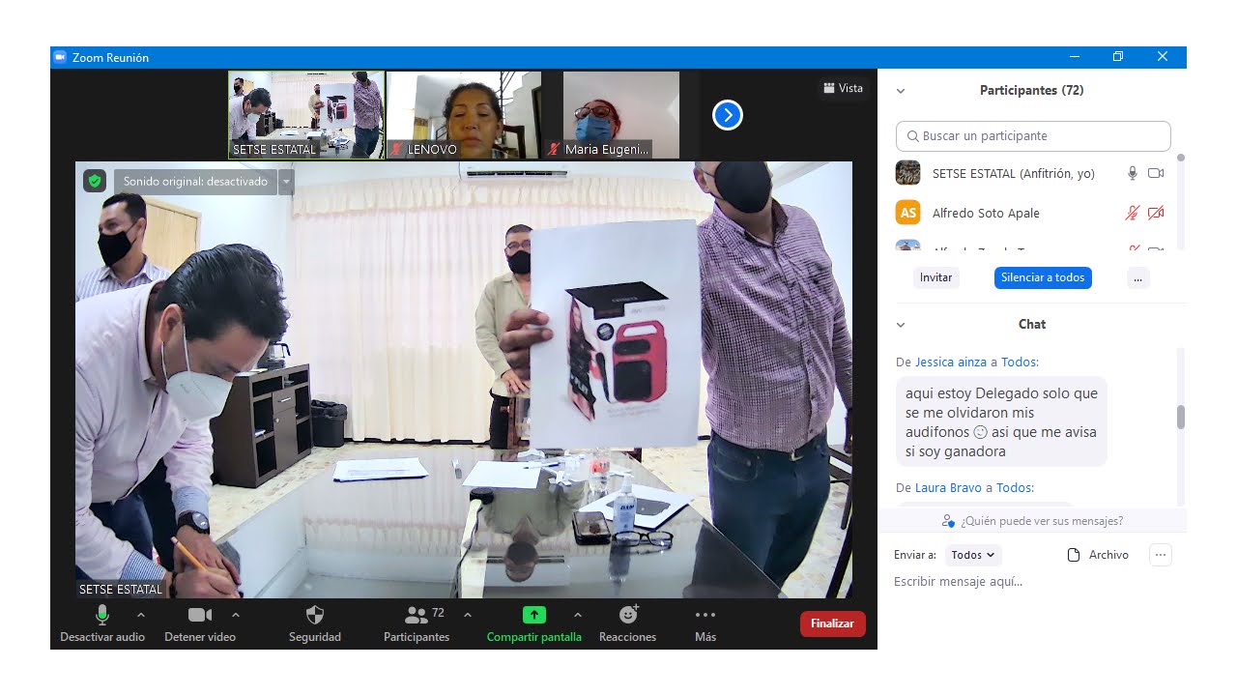Start sharing with Compartir pantalla

[534, 623]
